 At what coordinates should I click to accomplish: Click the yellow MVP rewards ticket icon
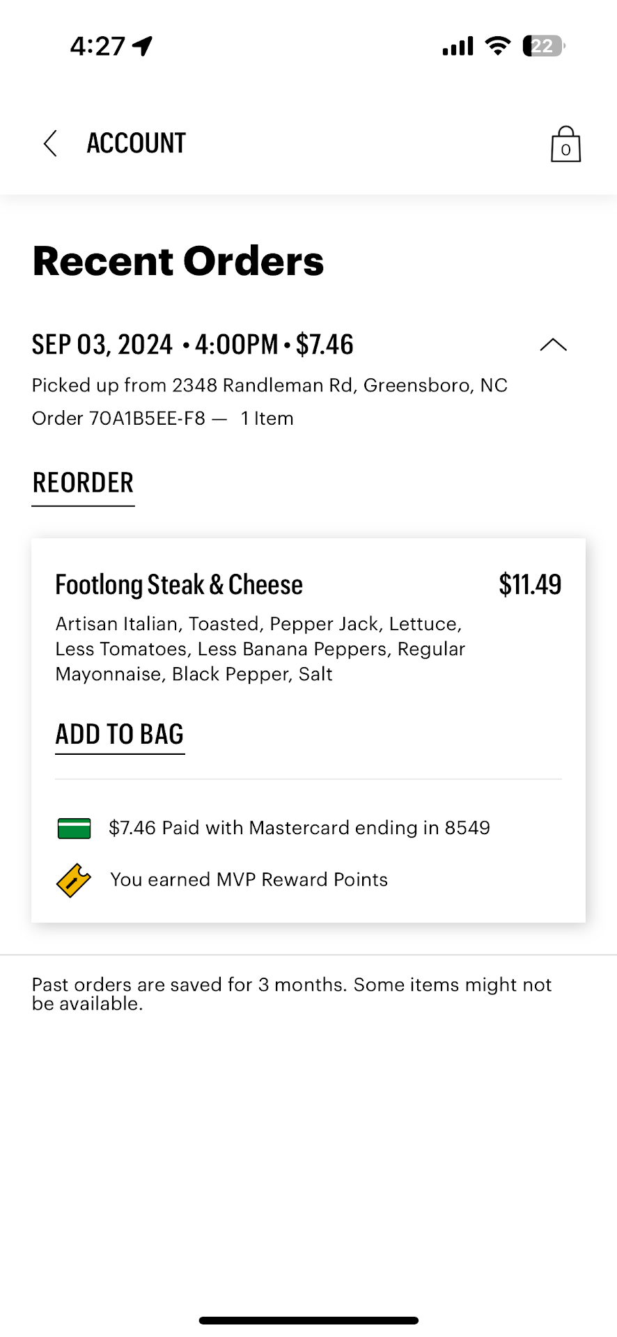[74, 880]
